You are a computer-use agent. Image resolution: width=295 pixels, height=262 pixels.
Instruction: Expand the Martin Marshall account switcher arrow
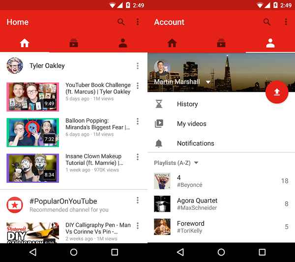click(x=208, y=82)
